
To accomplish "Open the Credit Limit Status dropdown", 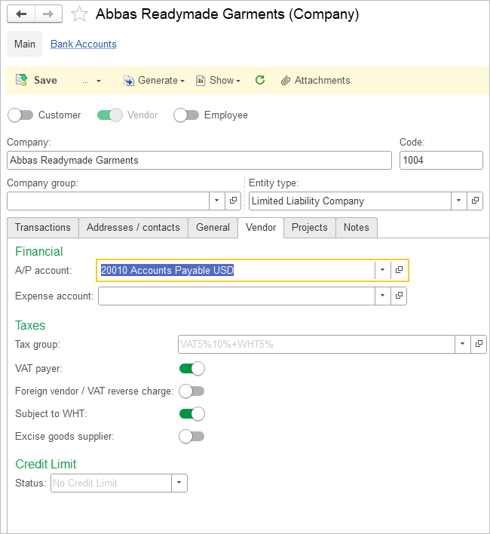I will click(179, 483).
